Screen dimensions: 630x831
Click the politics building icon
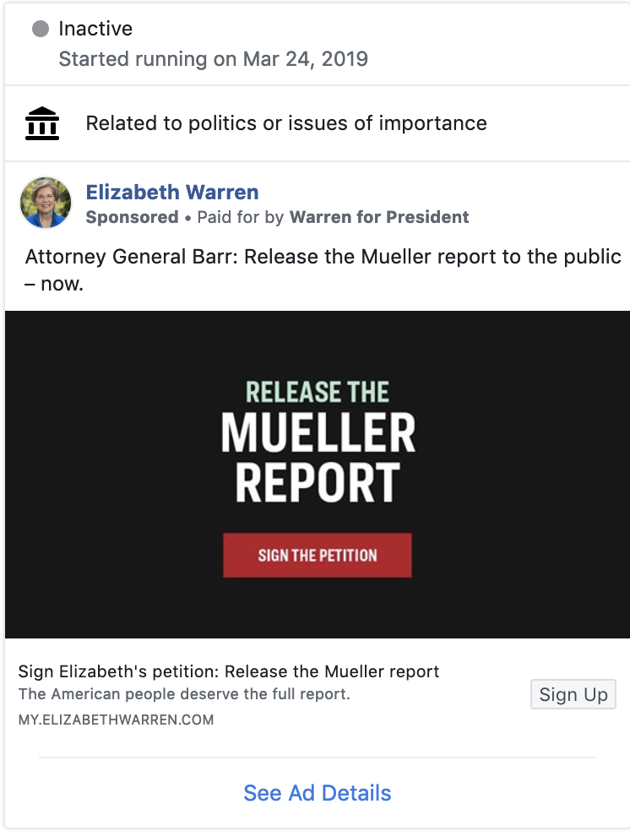(x=42, y=124)
